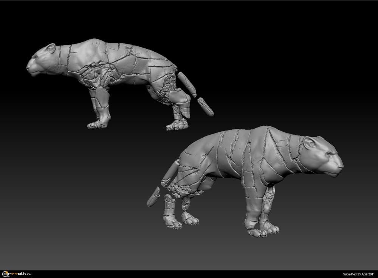Click the detached tail tip of lower tiger

click(x=153, y=197)
